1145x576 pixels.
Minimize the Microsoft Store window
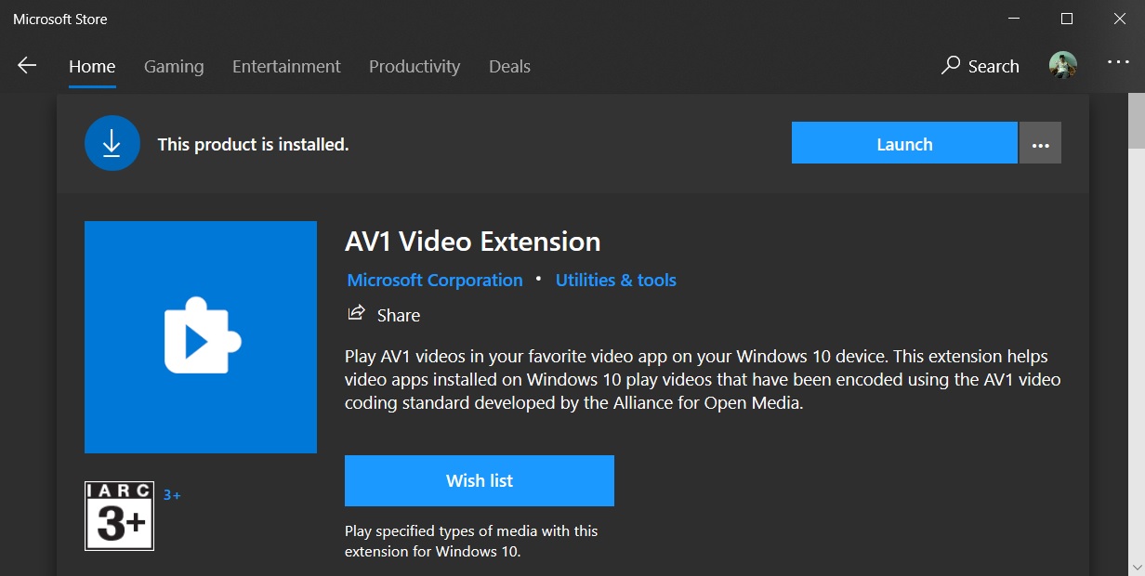tap(1015, 19)
